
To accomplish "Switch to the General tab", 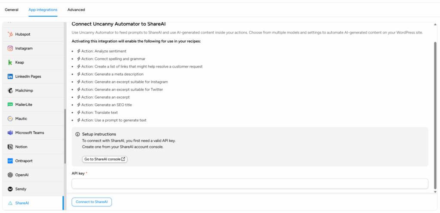I will [x=12, y=9].
